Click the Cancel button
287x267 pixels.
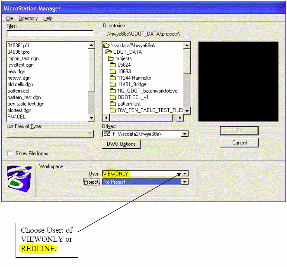tap(239, 142)
